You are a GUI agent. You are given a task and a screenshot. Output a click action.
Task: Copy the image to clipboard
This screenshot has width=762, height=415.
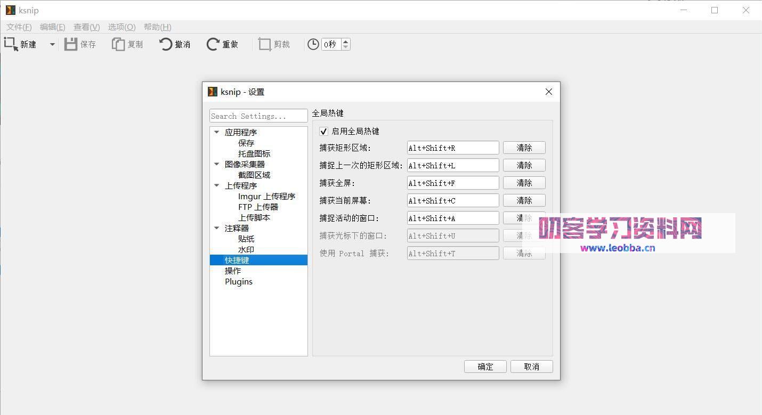point(127,44)
